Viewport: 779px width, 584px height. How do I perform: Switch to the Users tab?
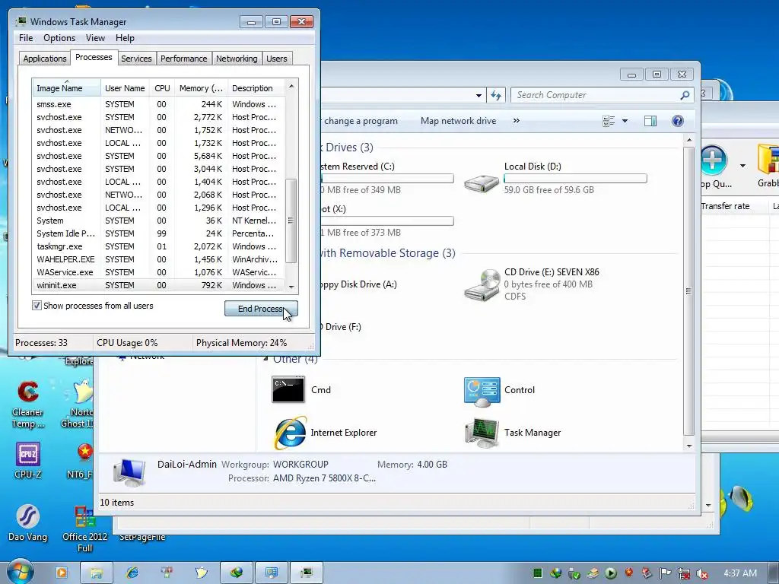click(x=277, y=59)
